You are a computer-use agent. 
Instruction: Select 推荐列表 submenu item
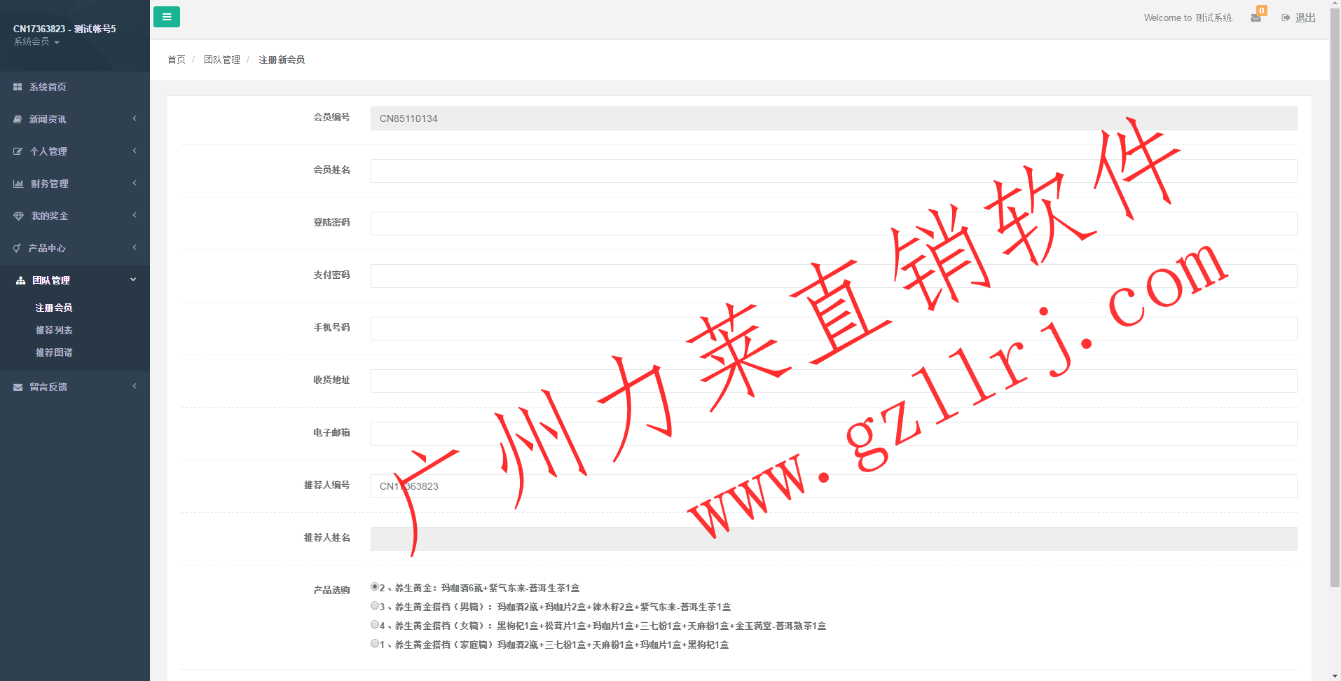(x=54, y=330)
